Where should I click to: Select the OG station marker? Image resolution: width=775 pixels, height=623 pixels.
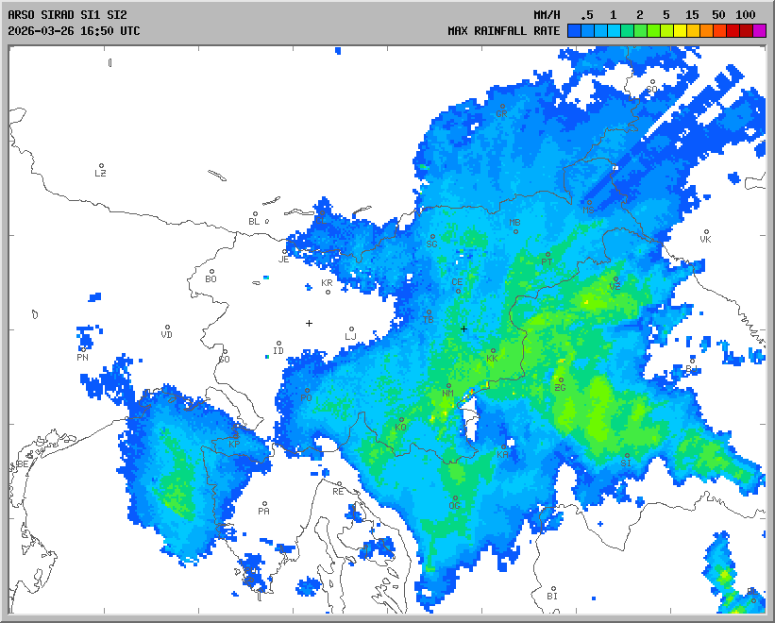click(x=455, y=498)
